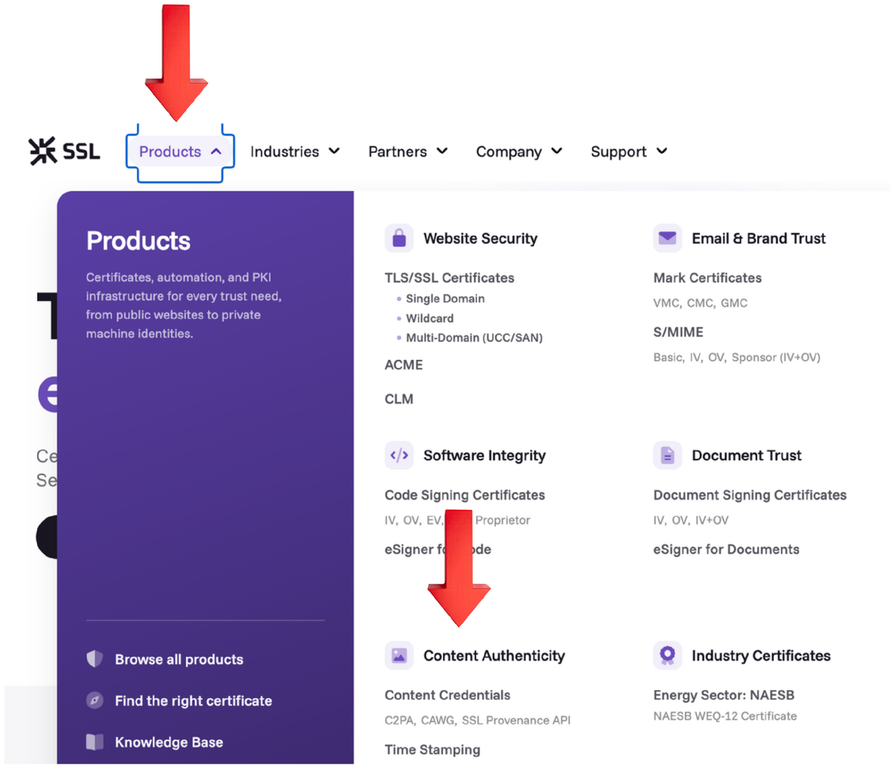The width and height of the screenshot is (894, 769).
Task: Click the Website Security lock icon
Action: click(399, 238)
